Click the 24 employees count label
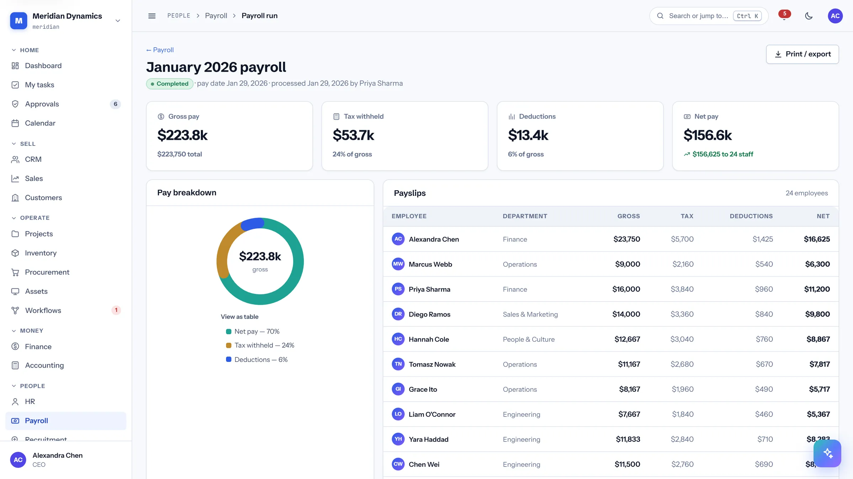Viewport: 853px width, 479px height. click(x=806, y=193)
